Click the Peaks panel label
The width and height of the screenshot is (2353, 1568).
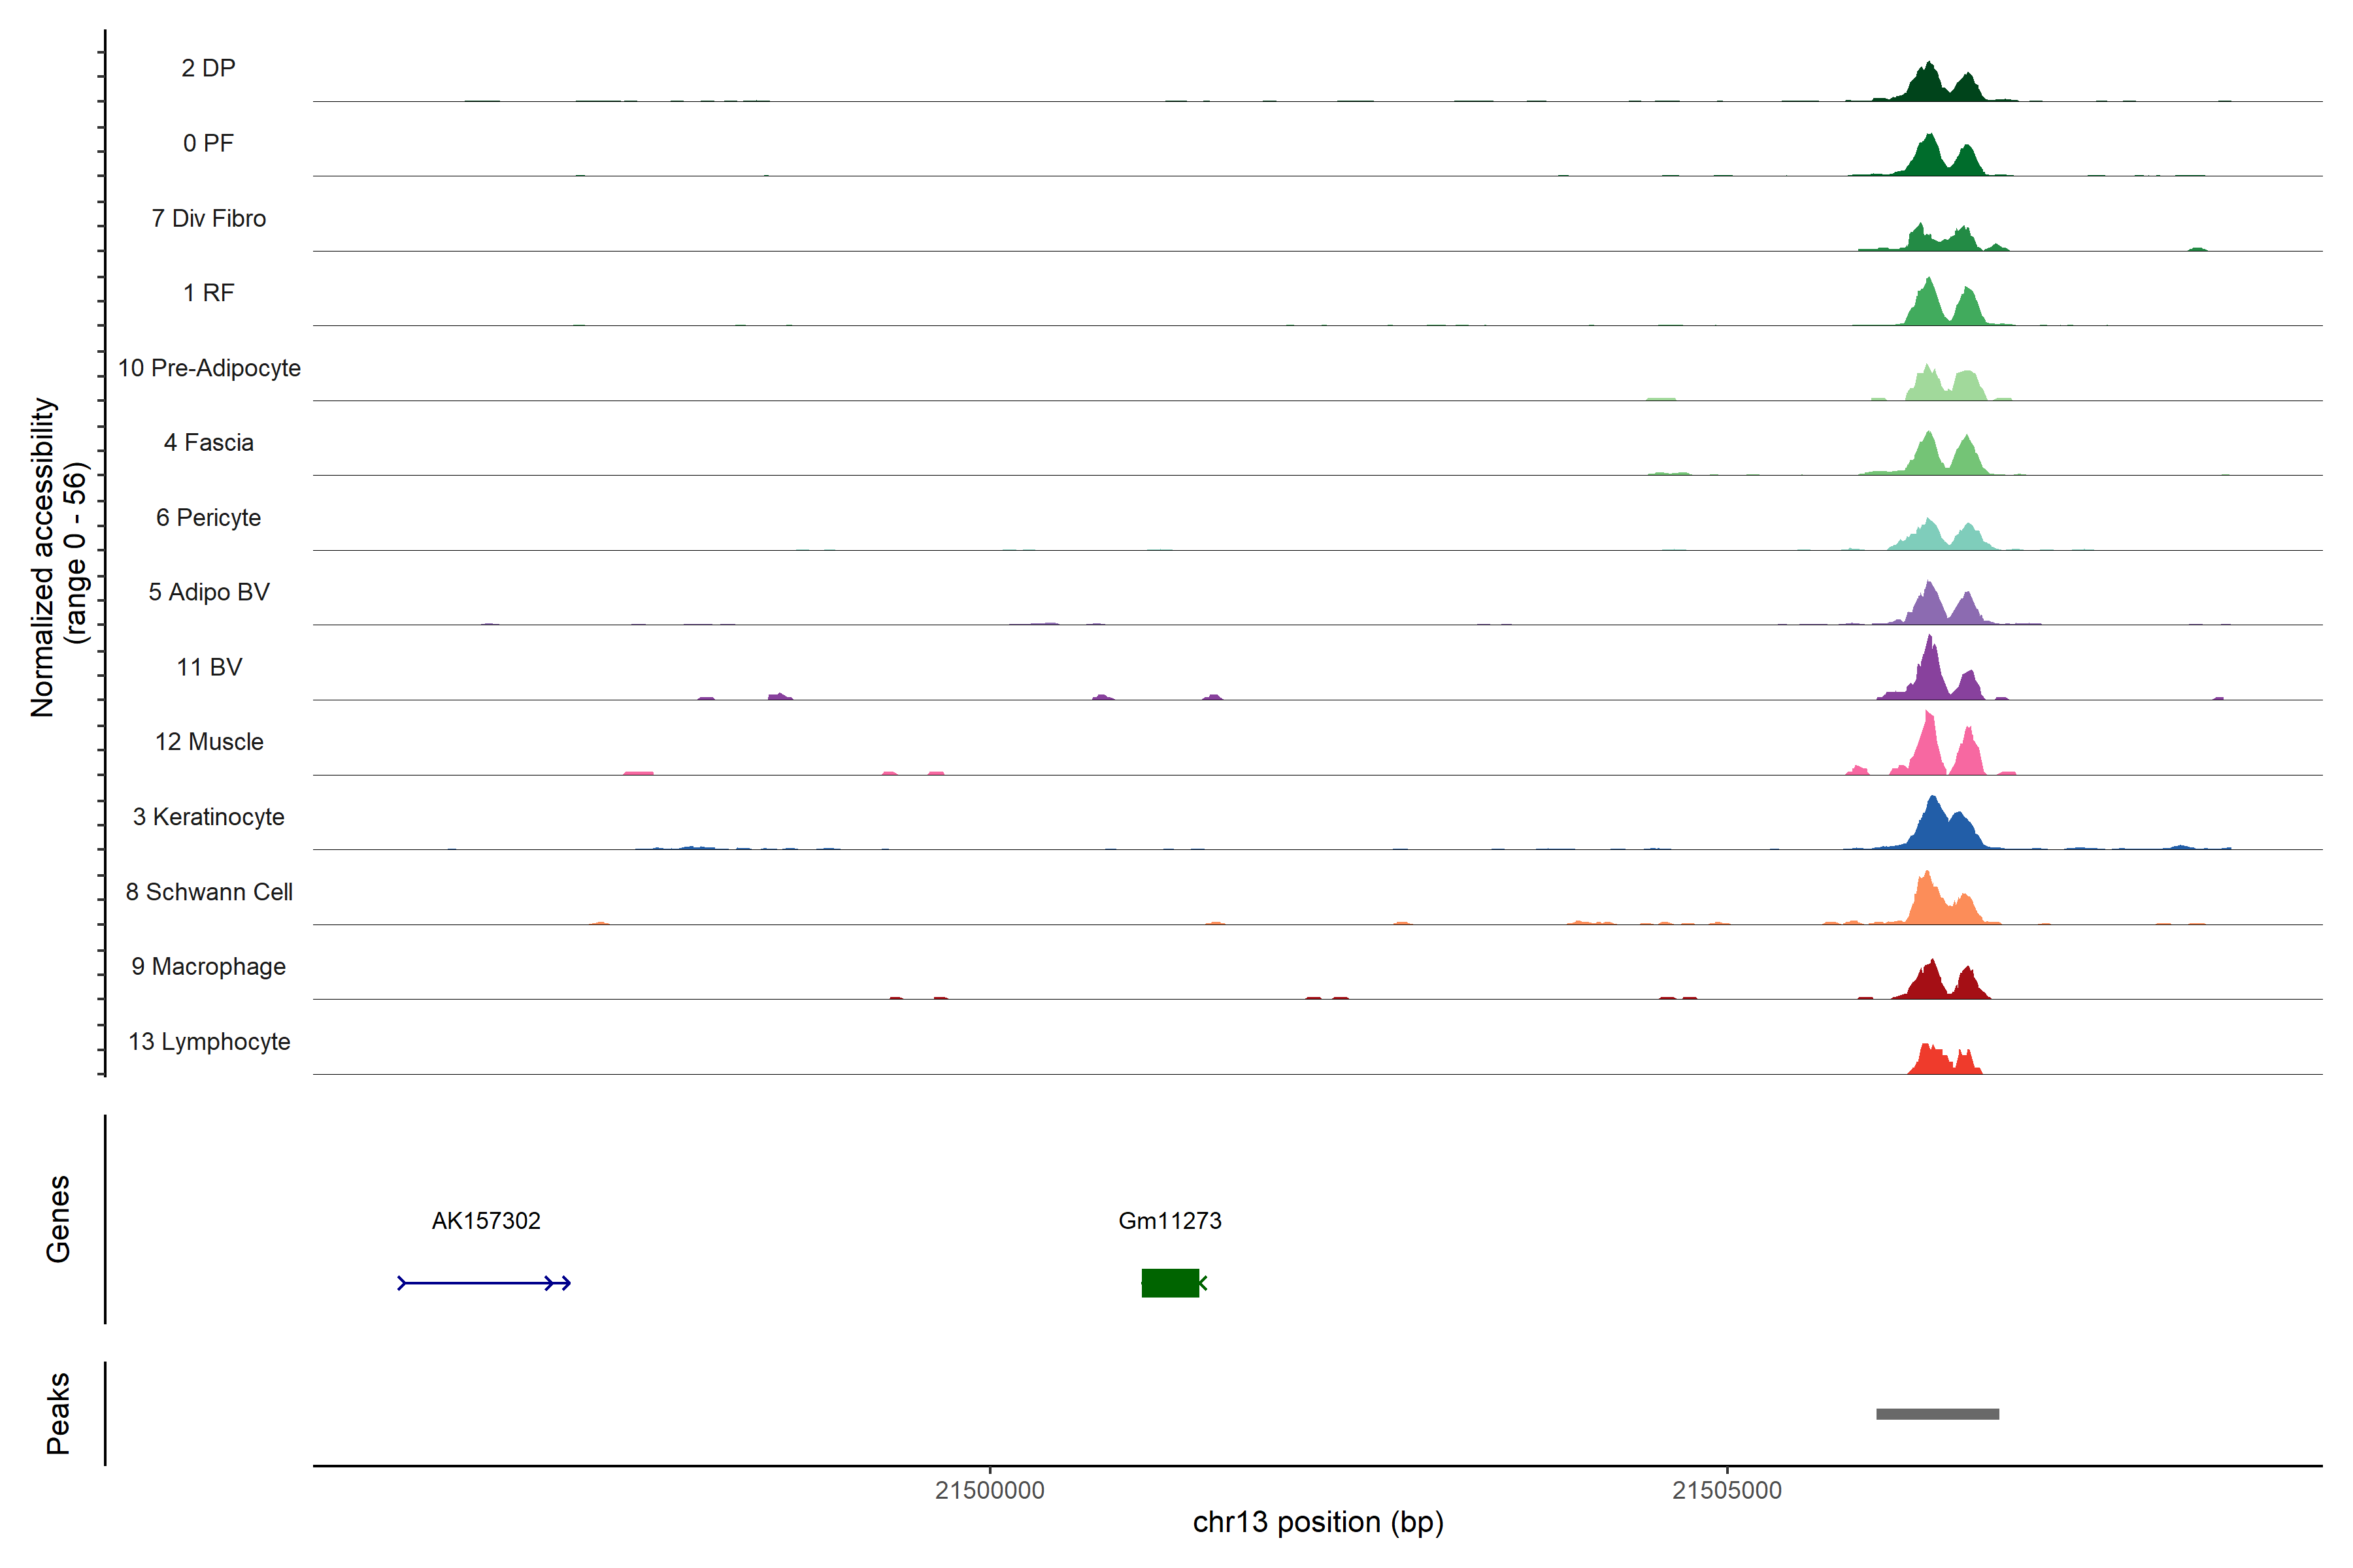tap(58, 1413)
